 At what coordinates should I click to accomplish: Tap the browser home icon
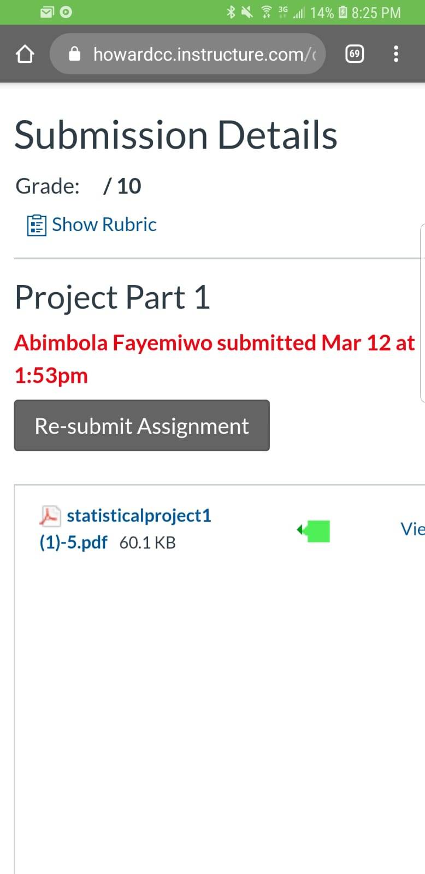point(25,54)
